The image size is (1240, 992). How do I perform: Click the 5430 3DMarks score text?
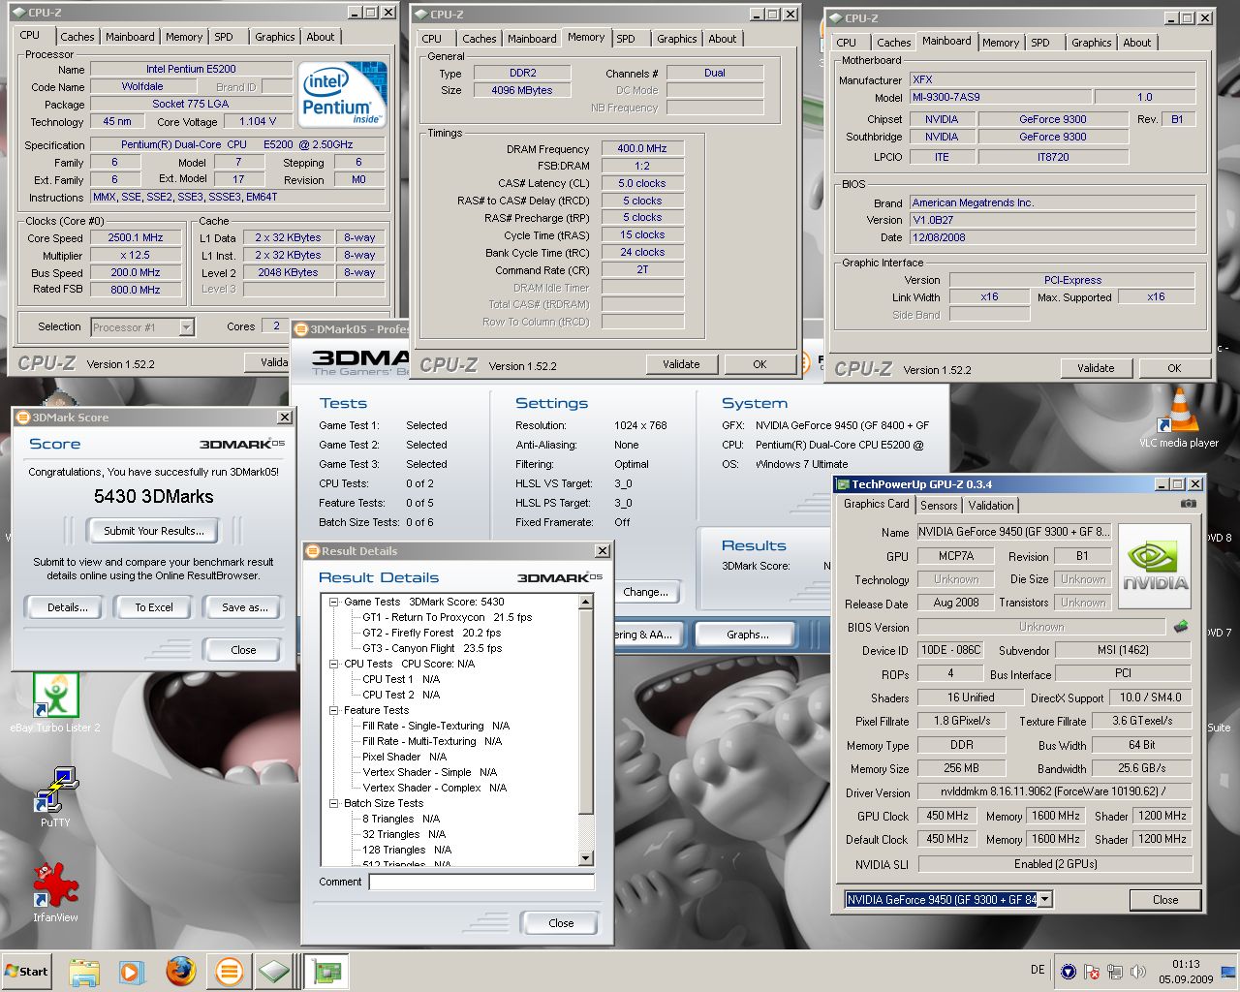[x=154, y=496]
